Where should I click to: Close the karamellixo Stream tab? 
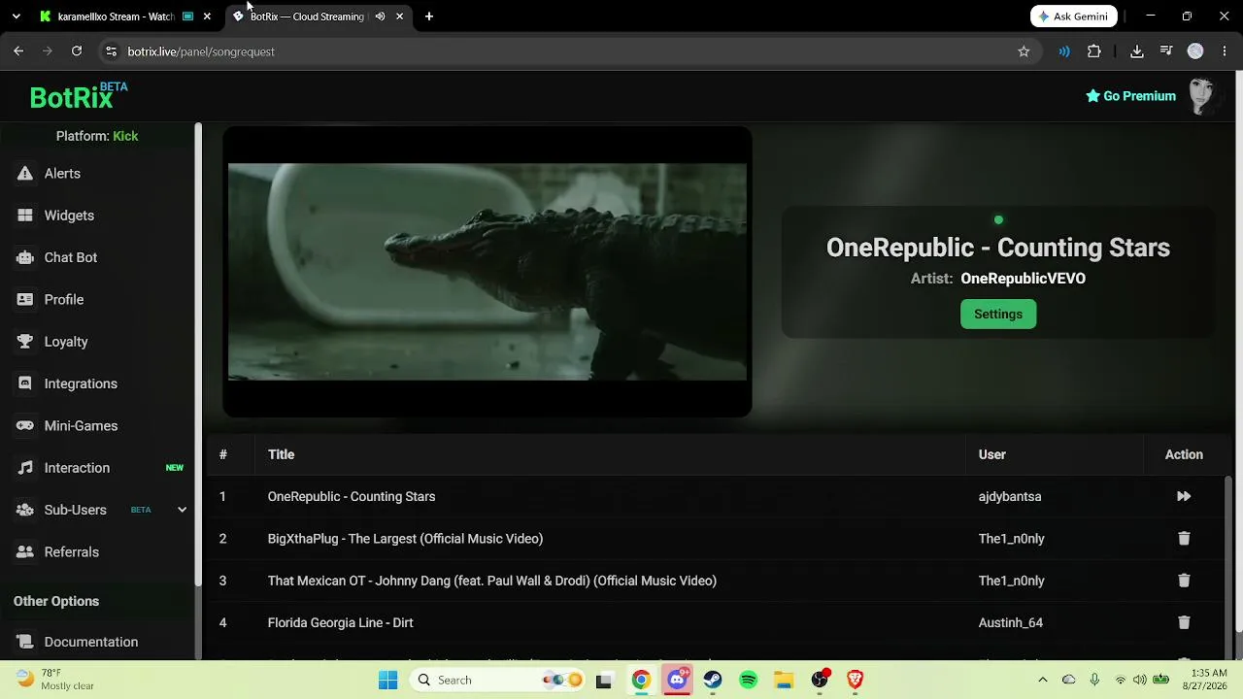pyautogui.click(x=207, y=17)
